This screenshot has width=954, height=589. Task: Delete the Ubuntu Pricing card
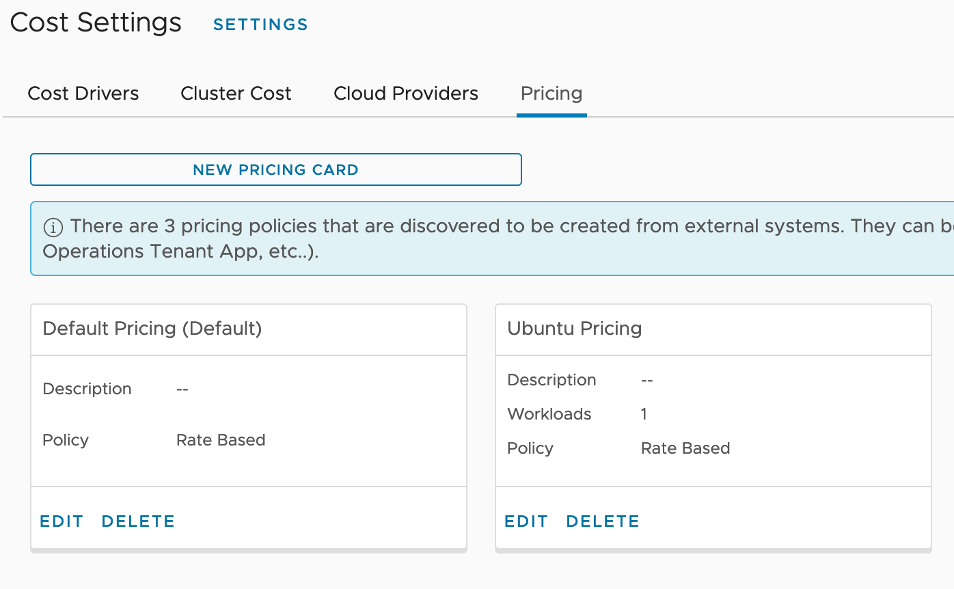603,521
